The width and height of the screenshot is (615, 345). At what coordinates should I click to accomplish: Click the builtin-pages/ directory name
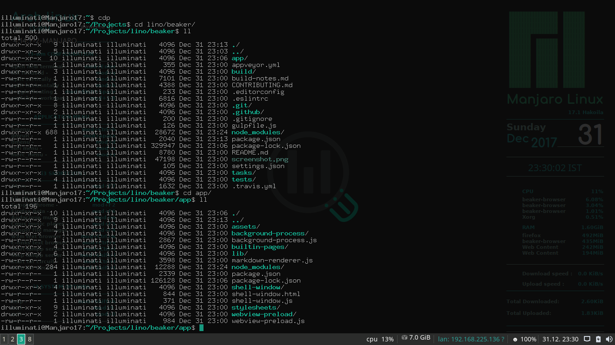coord(260,247)
